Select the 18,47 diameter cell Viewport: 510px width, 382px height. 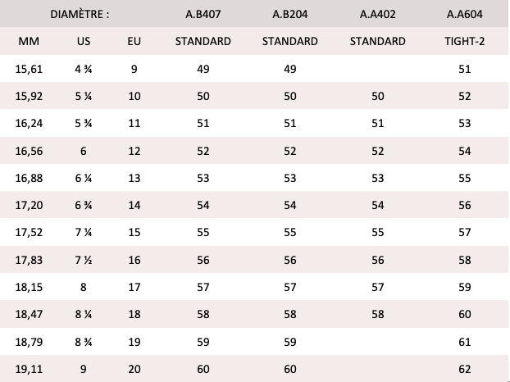(29, 312)
